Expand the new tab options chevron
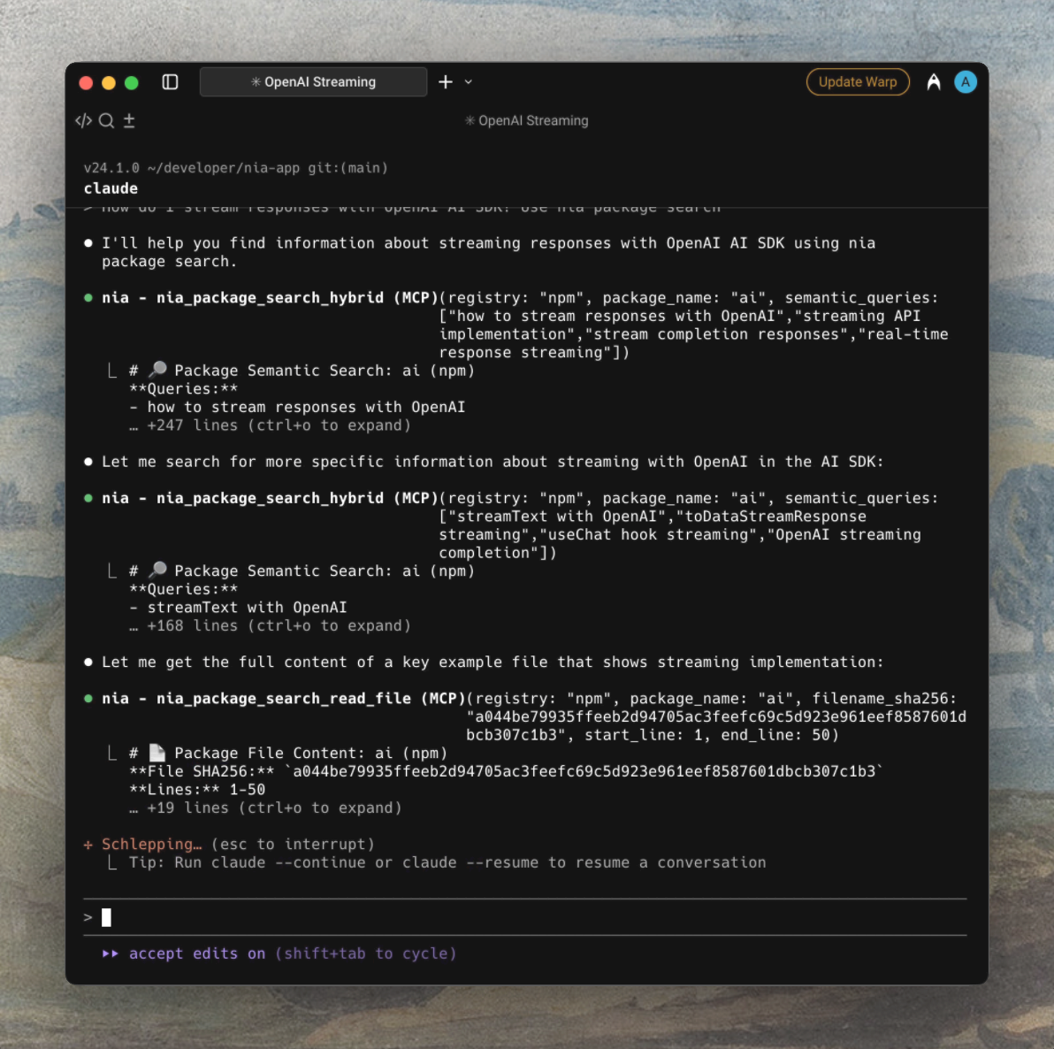 [469, 82]
